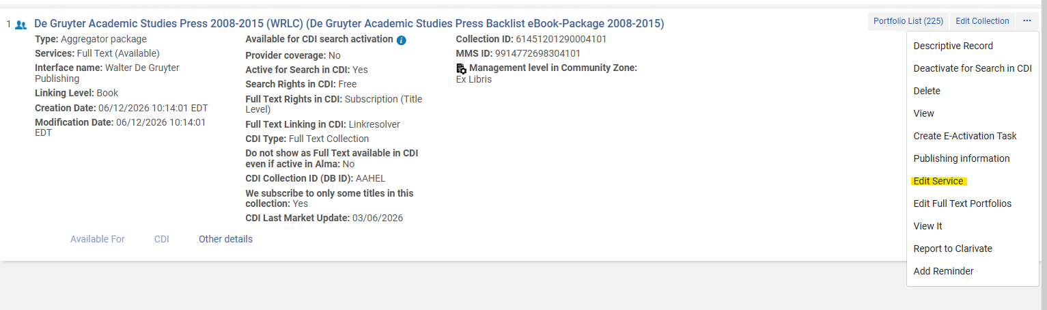Switch to the CDI tab
1047x310 pixels.
(x=162, y=239)
